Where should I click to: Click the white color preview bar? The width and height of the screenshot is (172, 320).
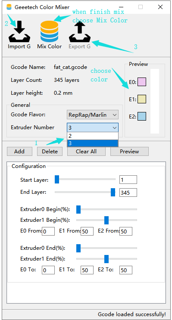tap(155, 101)
